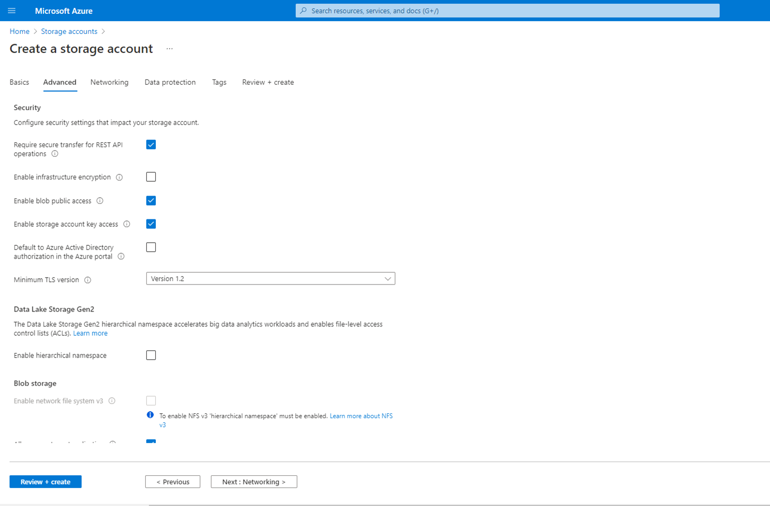Switch to the Basics tab

point(19,82)
